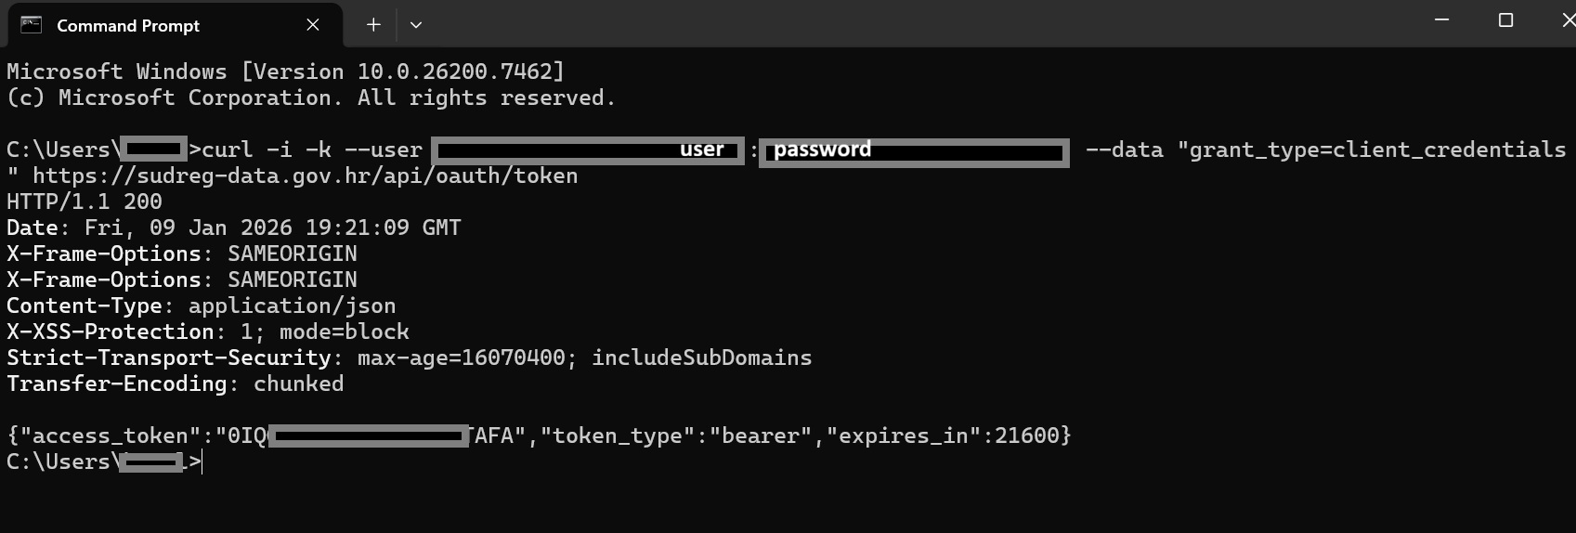
Task: Click the redacted user credential box
Action: tap(588, 150)
